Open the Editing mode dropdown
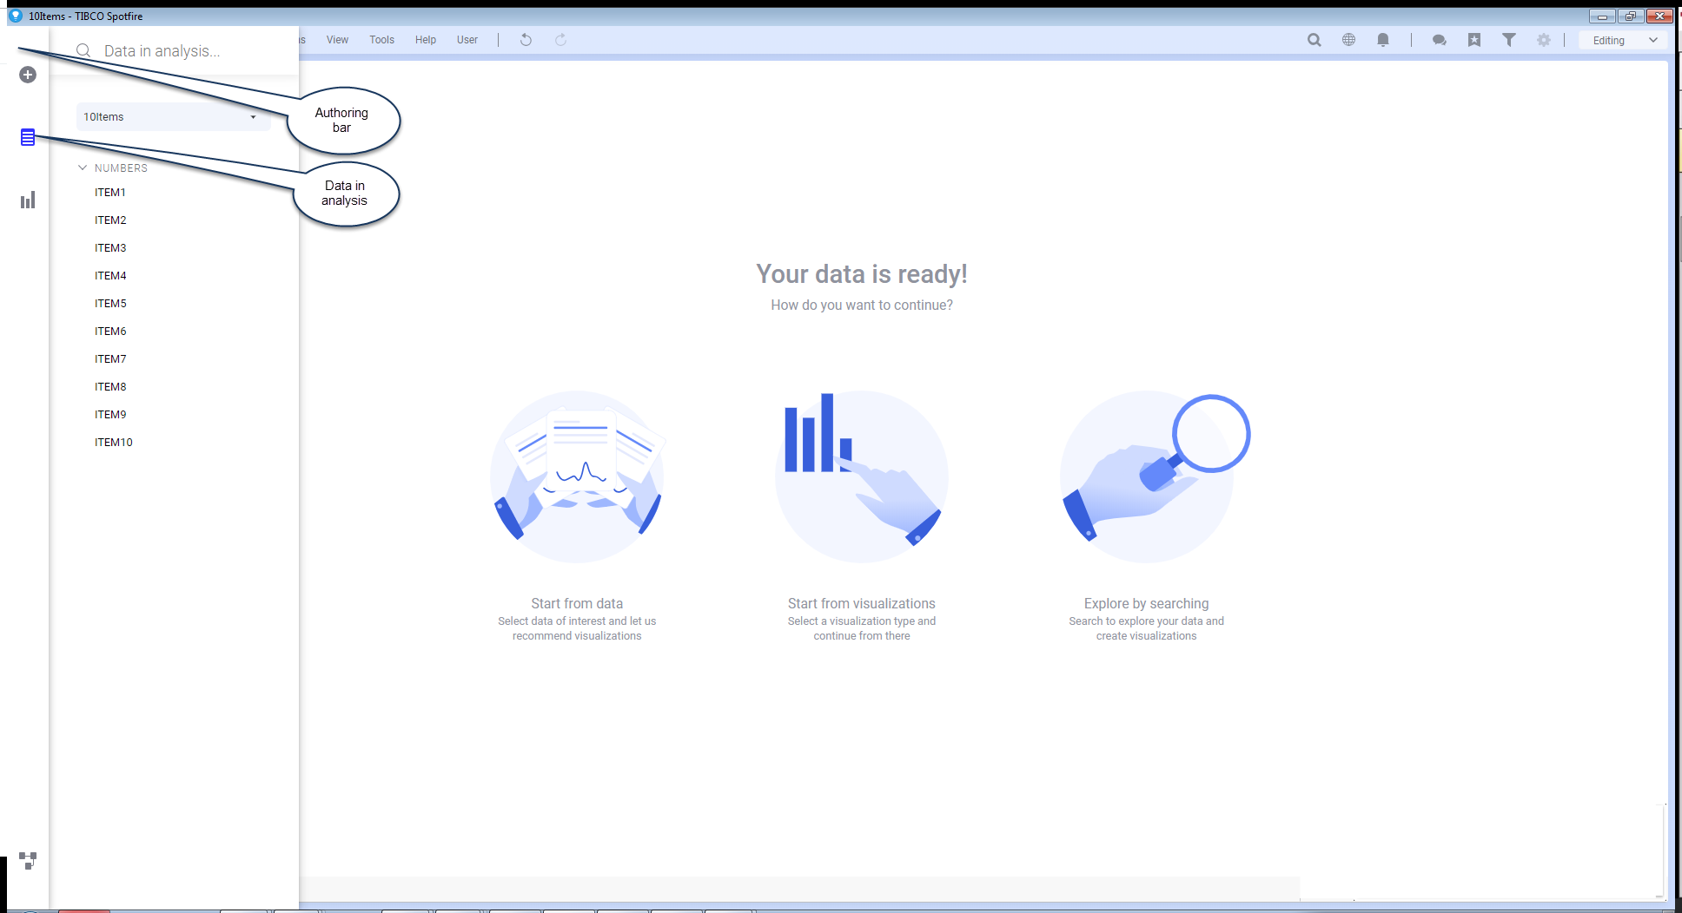The width and height of the screenshot is (1682, 913). tap(1625, 40)
